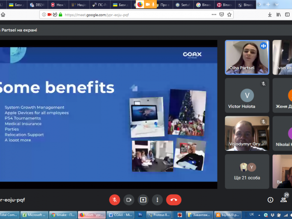Viewport: 292px width, 219px height.
Task: Open the three-dot more options menu
Action: (x=157, y=200)
